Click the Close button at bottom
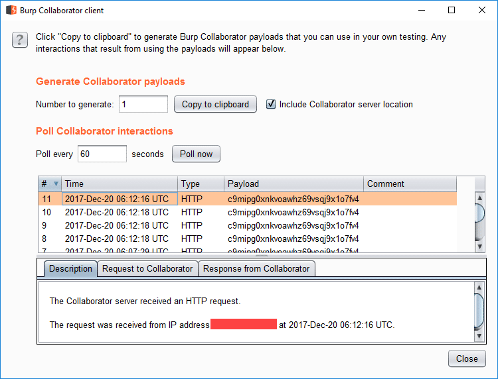Image resolution: width=498 pixels, height=379 pixels. click(x=467, y=358)
